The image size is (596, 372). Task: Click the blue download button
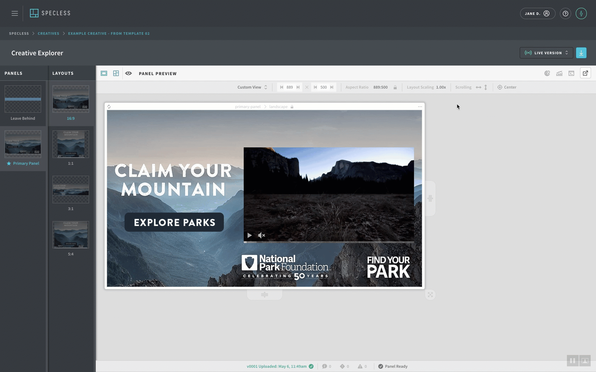tap(581, 53)
